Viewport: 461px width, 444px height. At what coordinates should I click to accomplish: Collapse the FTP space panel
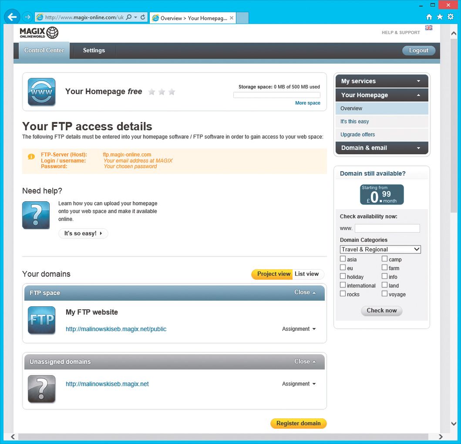(x=305, y=292)
